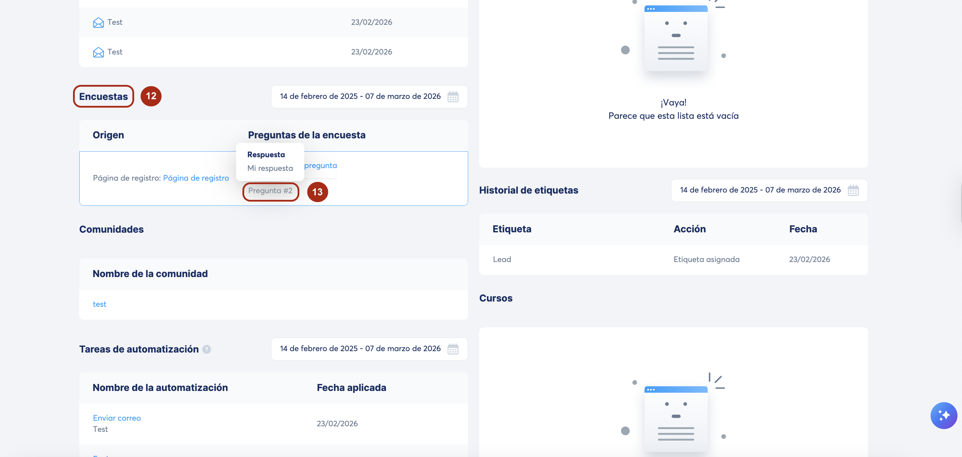Image resolution: width=962 pixels, height=457 pixels.
Task: Open the Página de registro link
Action: pos(196,178)
